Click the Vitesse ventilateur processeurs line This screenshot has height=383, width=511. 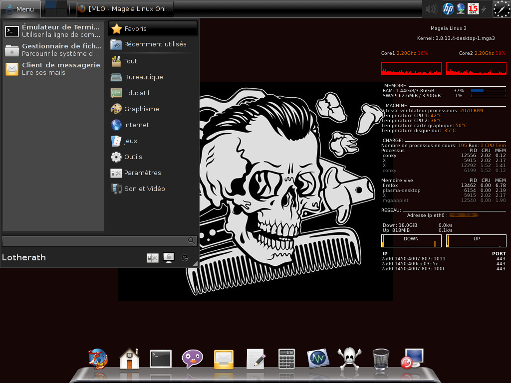click(432, 111)
